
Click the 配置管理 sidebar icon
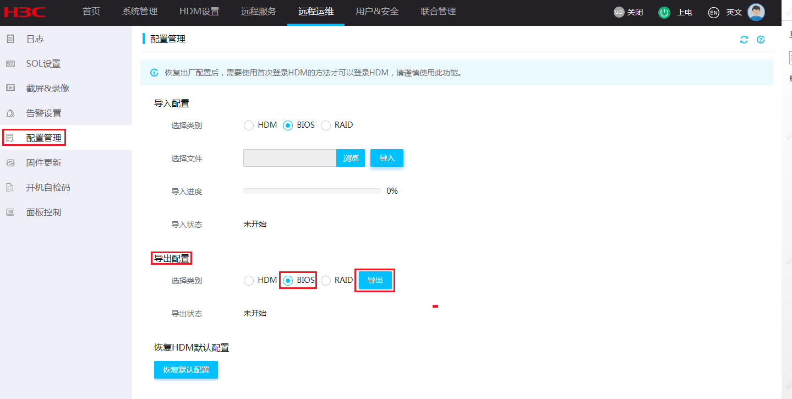[x=10, y=138]
